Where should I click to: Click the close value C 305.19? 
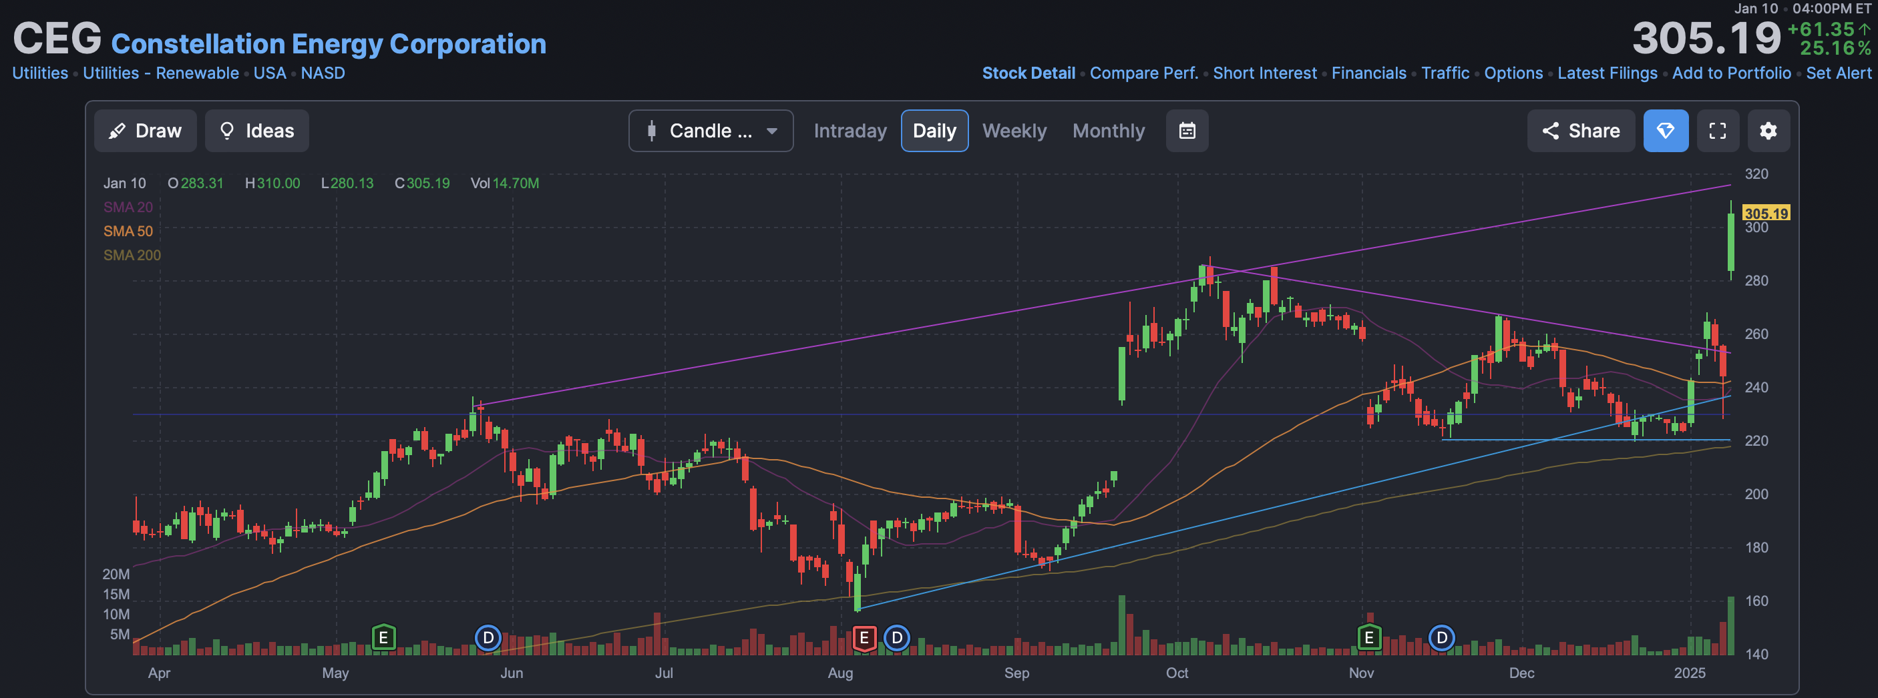[x=422, y=183]
